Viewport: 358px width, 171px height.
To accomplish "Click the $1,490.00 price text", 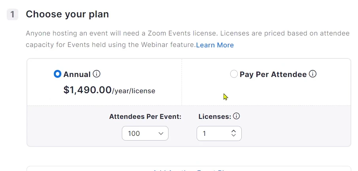I will (87, 90).
